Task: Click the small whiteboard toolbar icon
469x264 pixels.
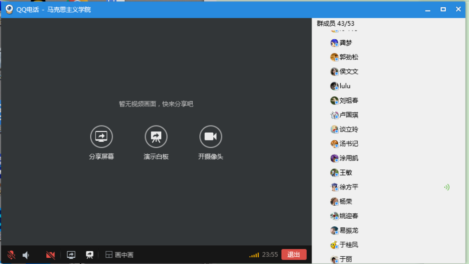Action: (x=89, y=255)
